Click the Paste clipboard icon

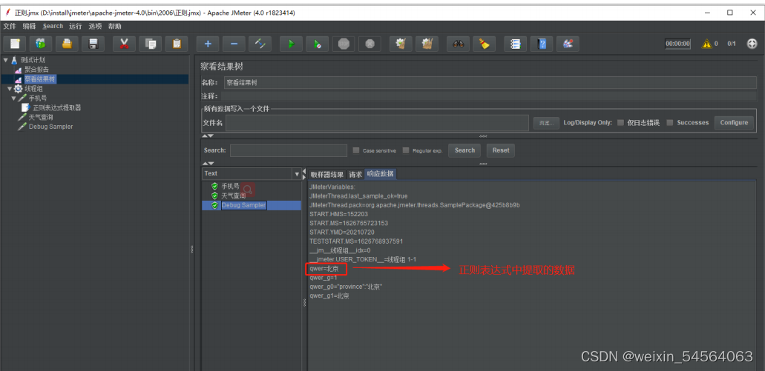point(177,44)
